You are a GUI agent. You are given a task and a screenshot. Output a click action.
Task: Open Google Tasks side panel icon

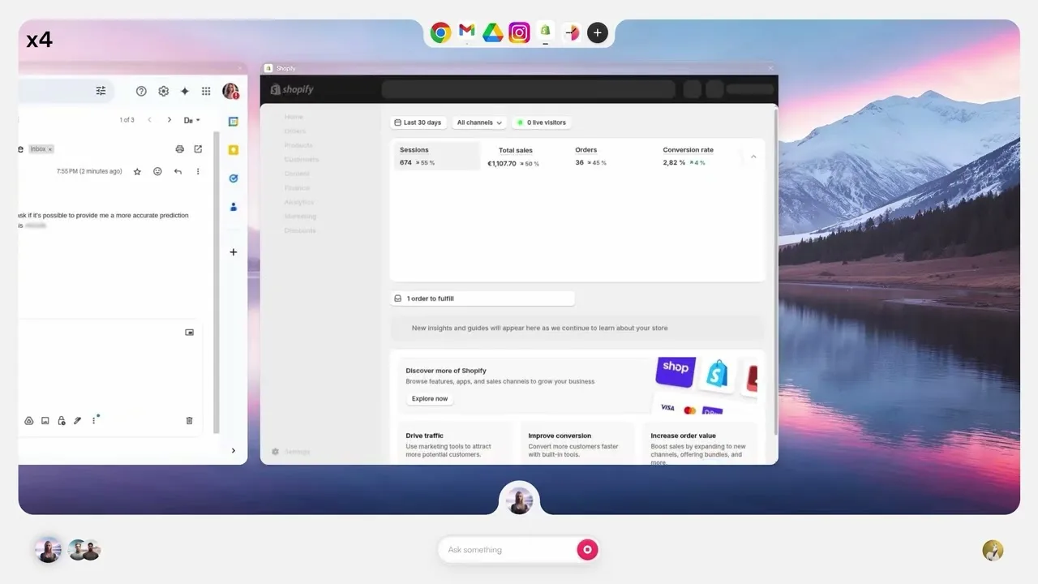coord(234,178)
